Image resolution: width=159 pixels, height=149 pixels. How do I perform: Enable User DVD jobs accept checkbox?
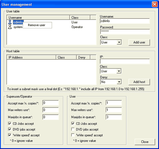[x=73, y=129]
